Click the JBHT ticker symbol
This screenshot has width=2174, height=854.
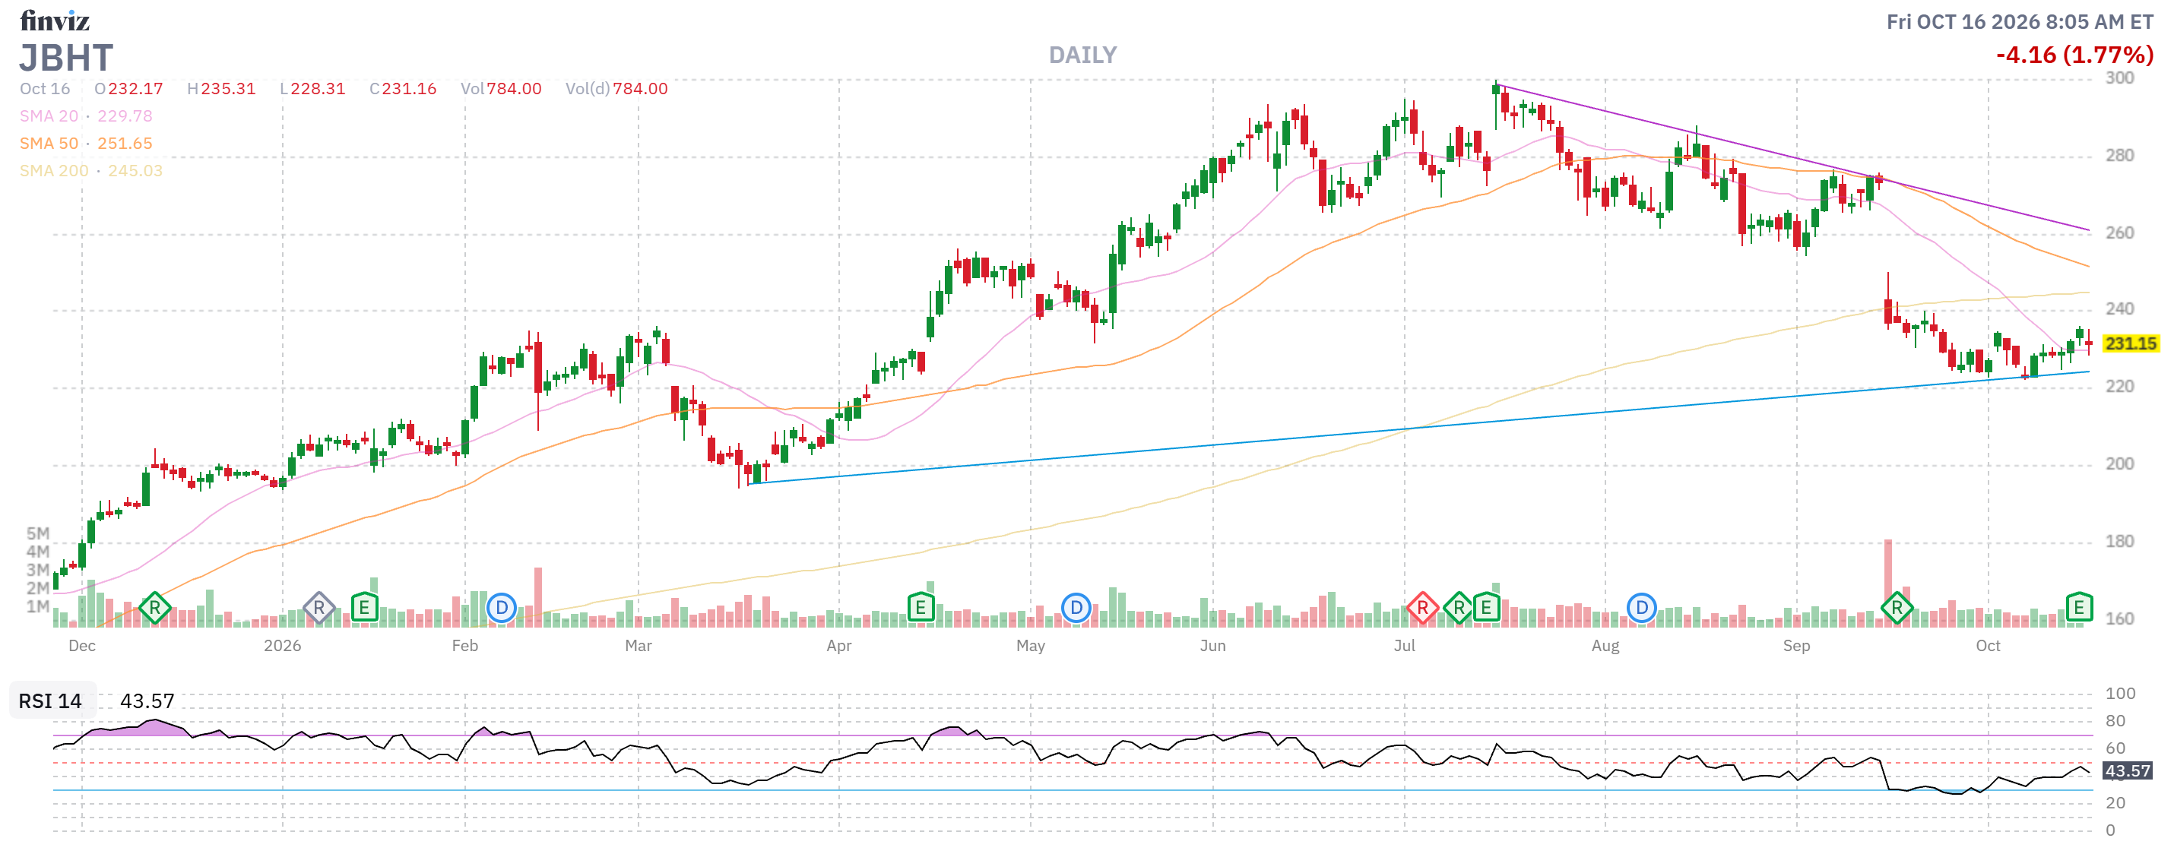(x=66, y=58)
